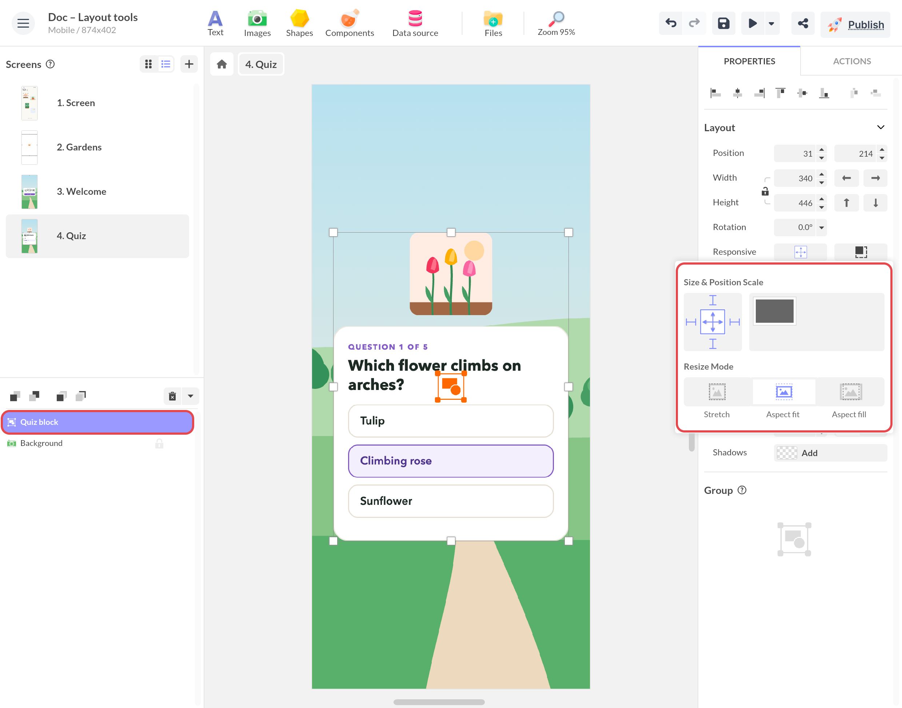Click the Width input field
The image size is (902, 708).
[795, 178]
